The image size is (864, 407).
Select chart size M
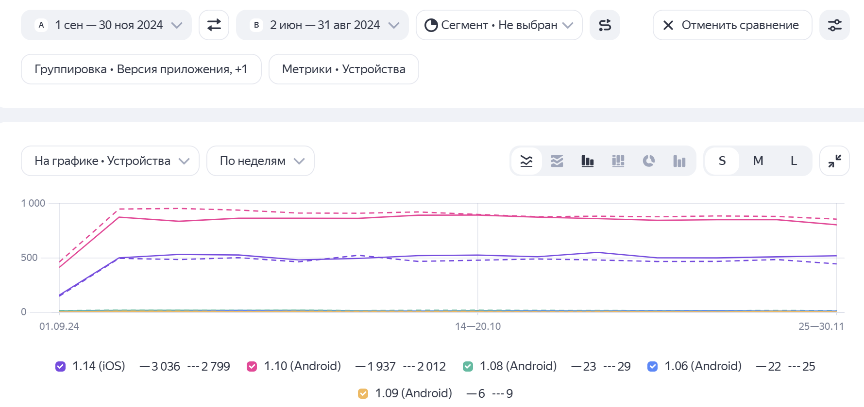pyautogui.click(x=758, y=161)
